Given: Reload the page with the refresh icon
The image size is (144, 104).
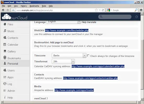Looking at the screenshot, I should [103, 10].
